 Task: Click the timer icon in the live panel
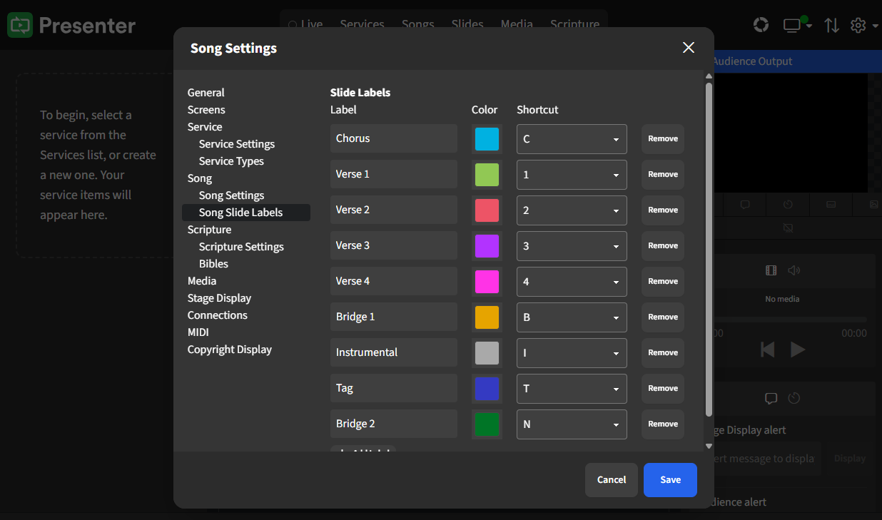point(792,399)
